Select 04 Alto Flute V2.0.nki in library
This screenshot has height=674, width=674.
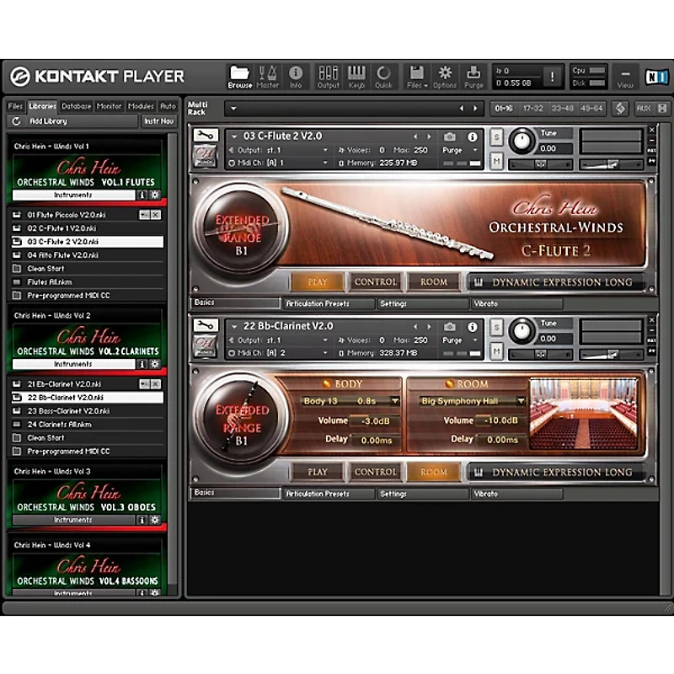pyautogui.click(x=88, y=255)
